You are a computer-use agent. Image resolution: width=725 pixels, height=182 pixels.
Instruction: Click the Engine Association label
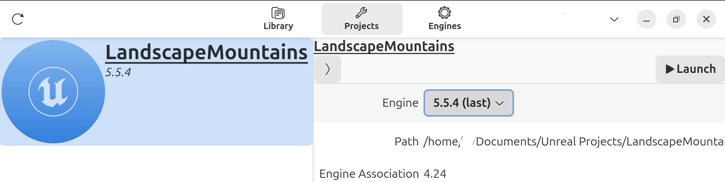tap(369, 174)
